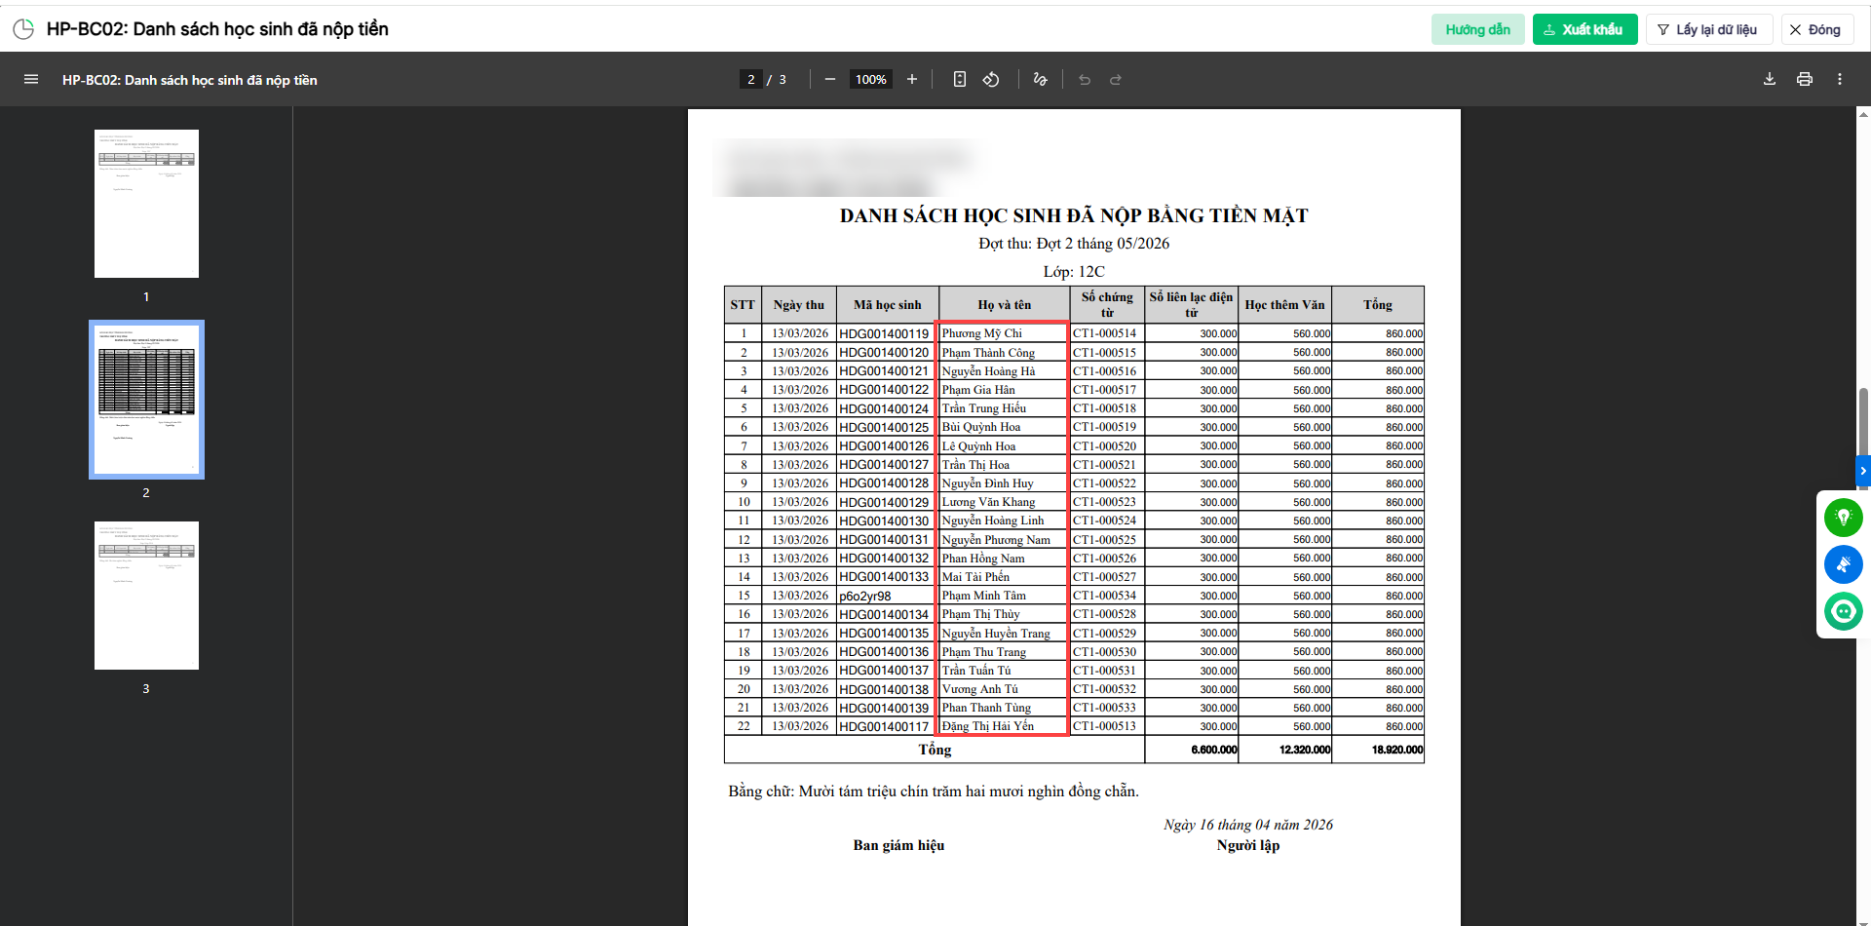The width and height of the screenshot is (1871, 926).
Task: Open page 3 thumbnail
Action: [x=146, y=596]
